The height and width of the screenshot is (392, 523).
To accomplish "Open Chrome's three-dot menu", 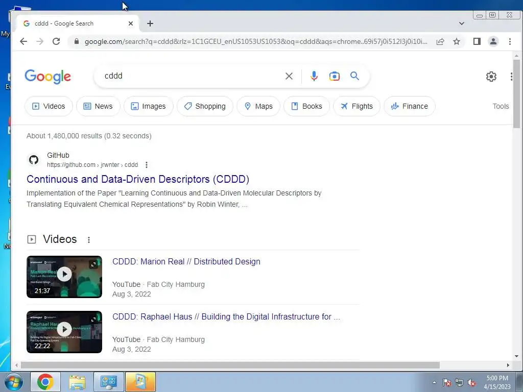I will click(x=510, y=41).
